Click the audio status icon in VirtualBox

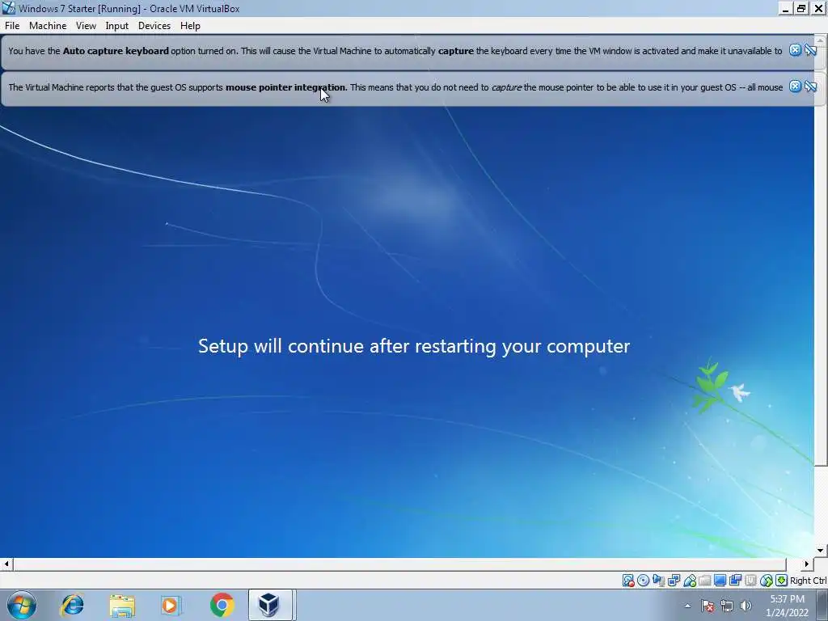click(658, 581)
